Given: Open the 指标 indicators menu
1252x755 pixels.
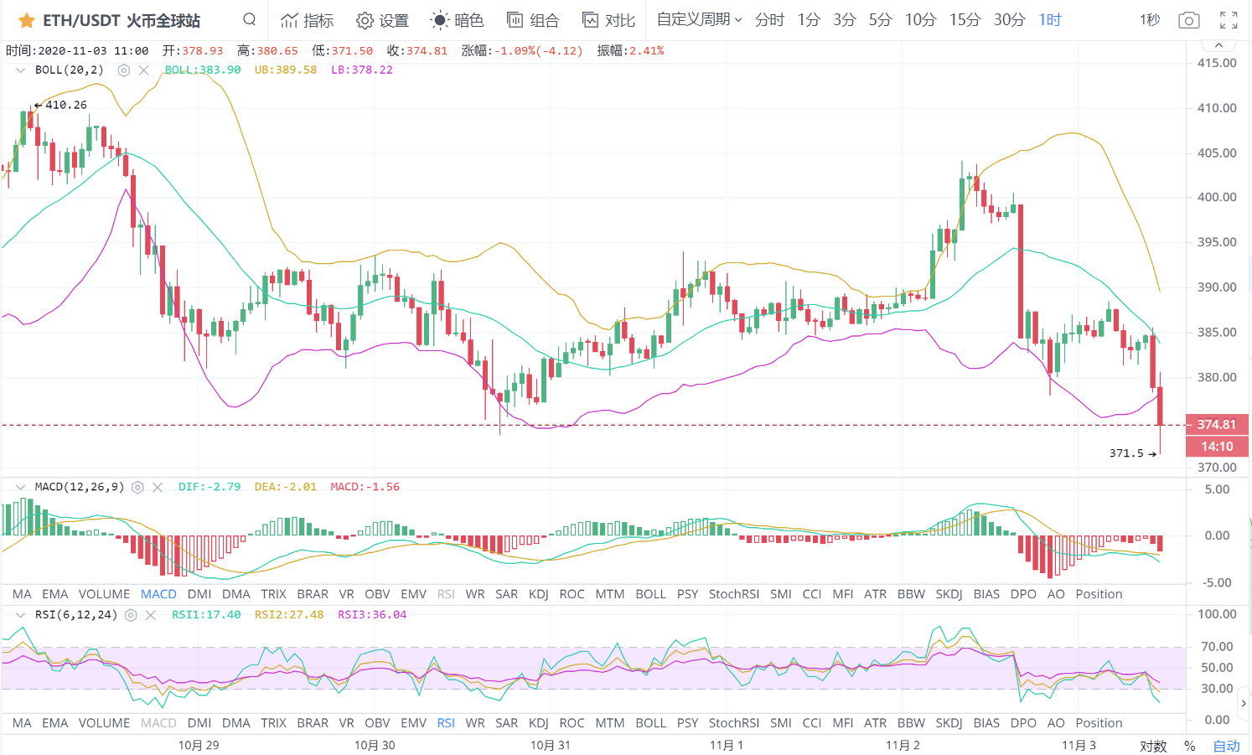Looking at the screenshot, I should pos(307,20).
